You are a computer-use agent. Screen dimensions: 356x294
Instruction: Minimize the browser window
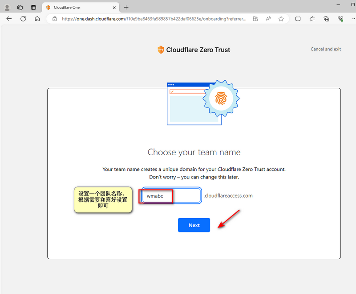tap(338, 4)
